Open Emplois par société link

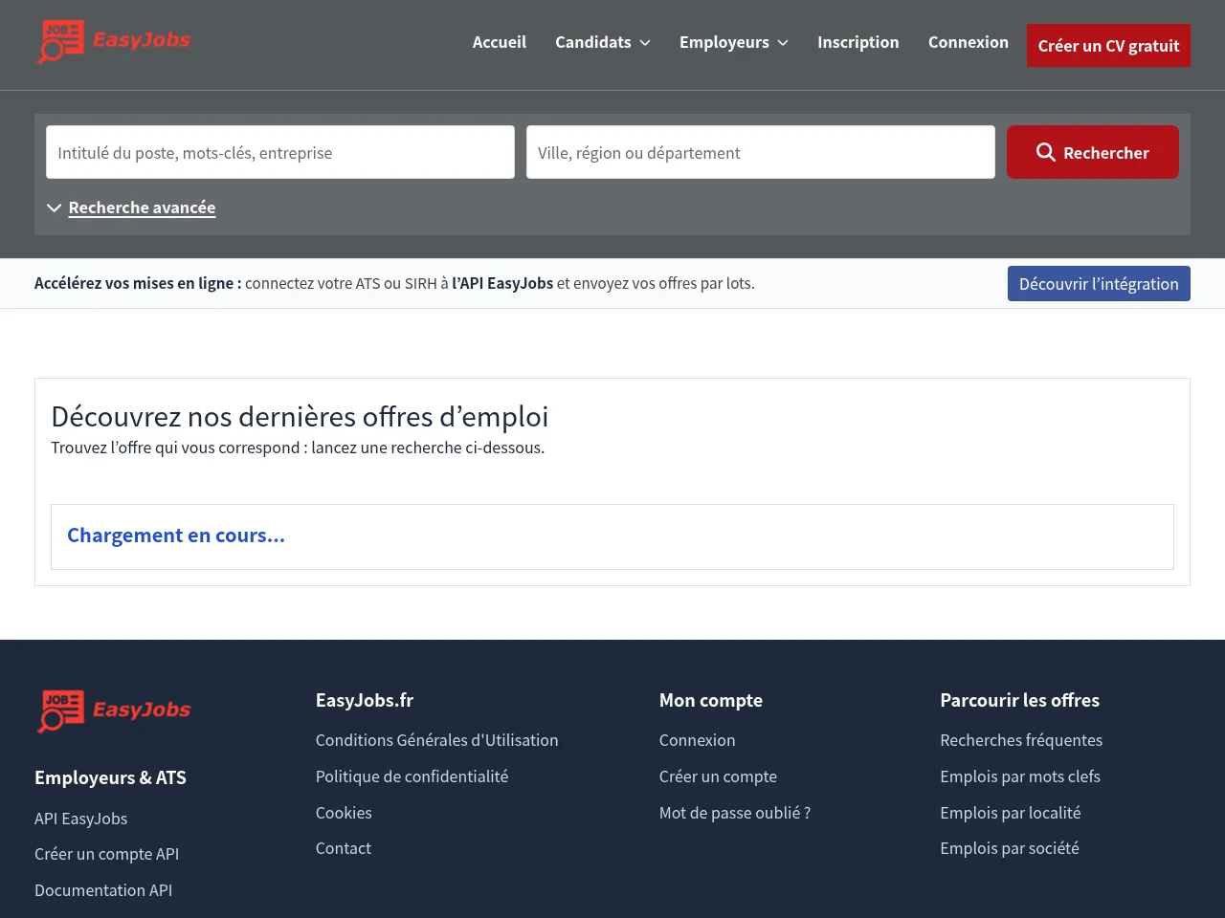(x=1010, y=848)
